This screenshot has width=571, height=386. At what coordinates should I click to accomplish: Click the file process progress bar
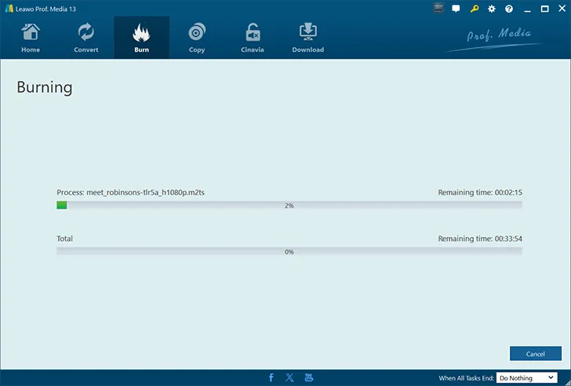(x=289, y=206)
